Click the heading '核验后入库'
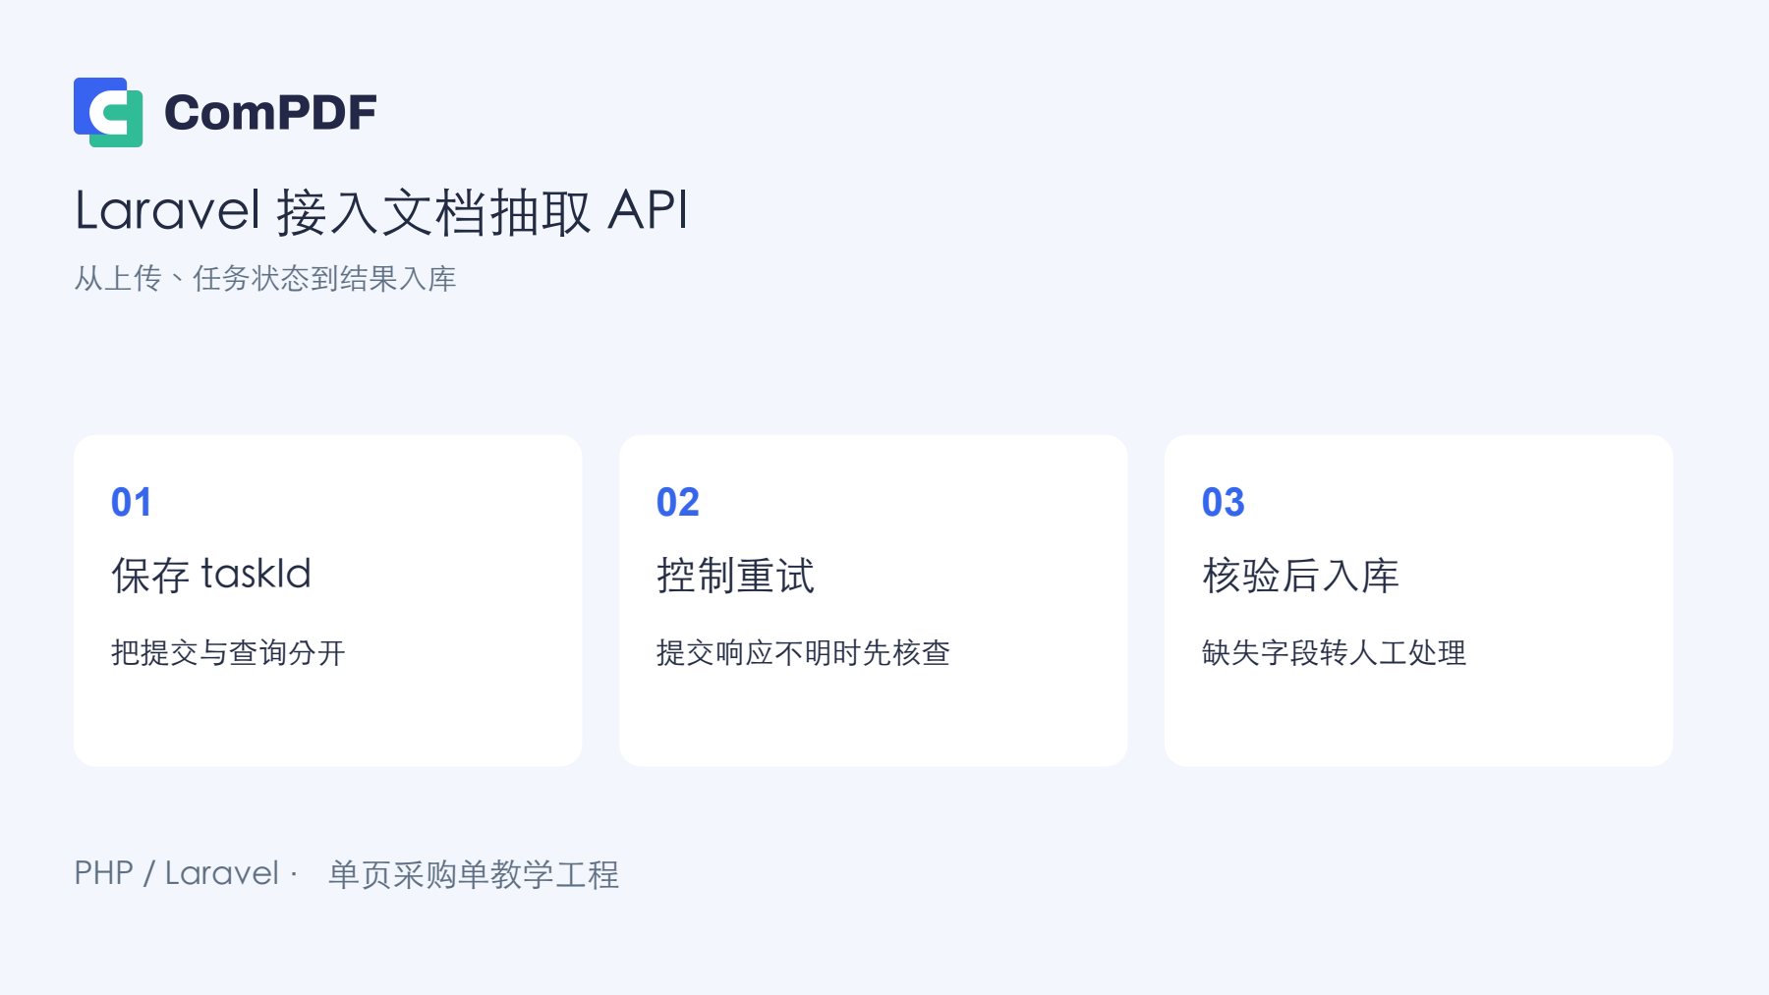 click(1300, 576)
